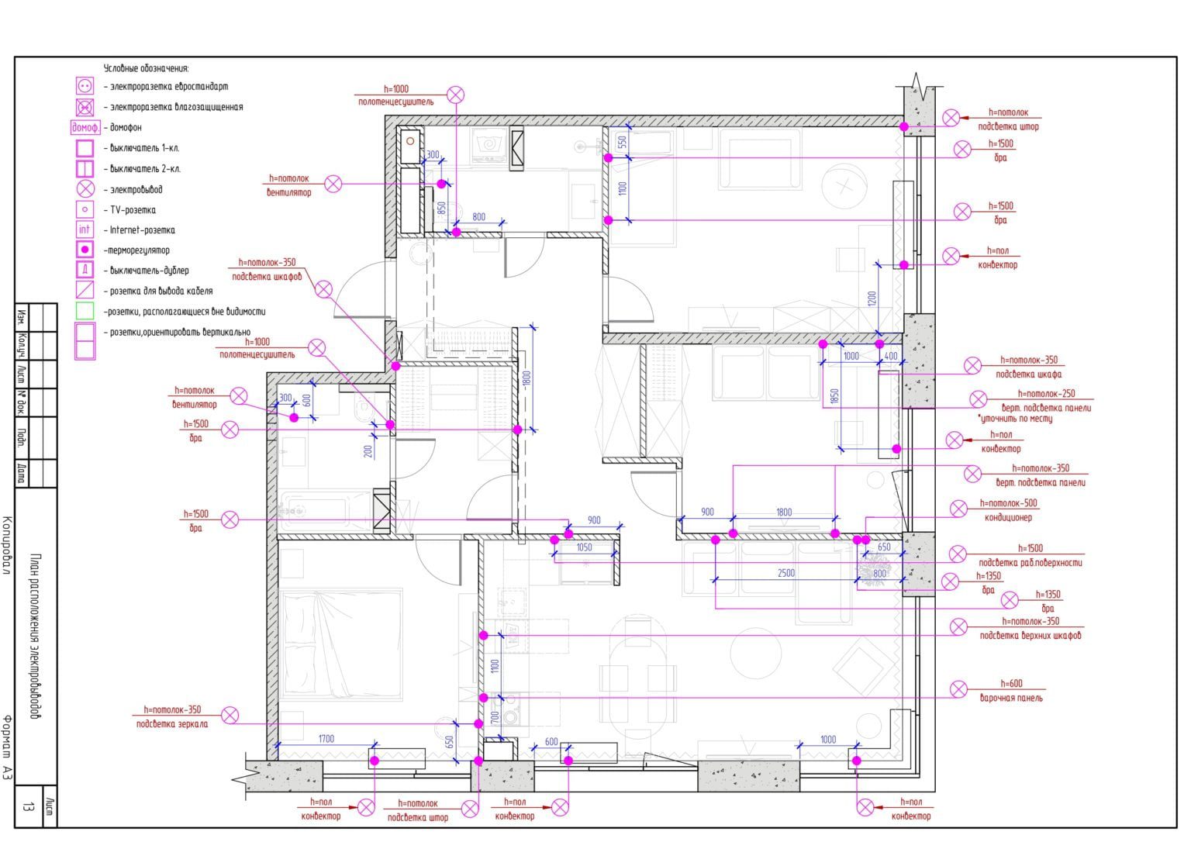Select the 'подсветка верхних шкафов' label
Viewport: 1191px width, 842px height.
coord(1030,636)
